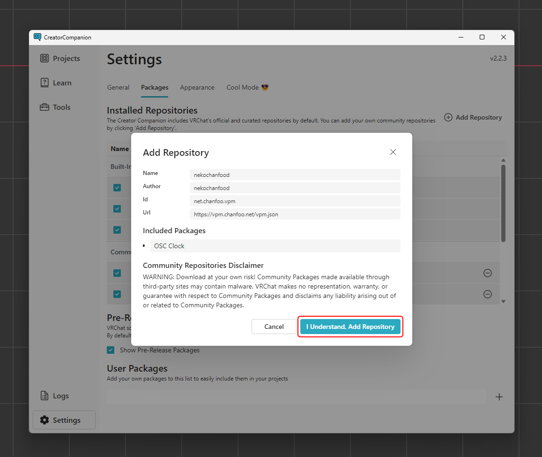
Task: Remove the first community repository via minus icon
Action: click(487, 273)
